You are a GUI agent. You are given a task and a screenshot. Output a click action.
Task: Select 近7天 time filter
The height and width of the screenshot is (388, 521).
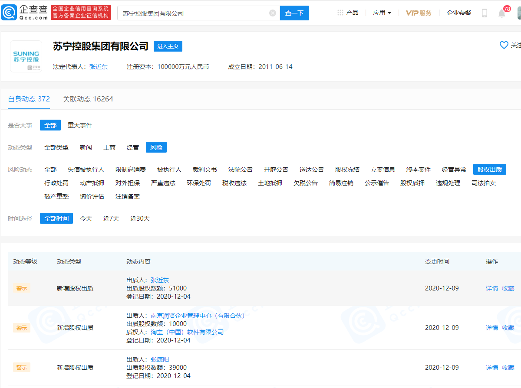coord(111,218)
